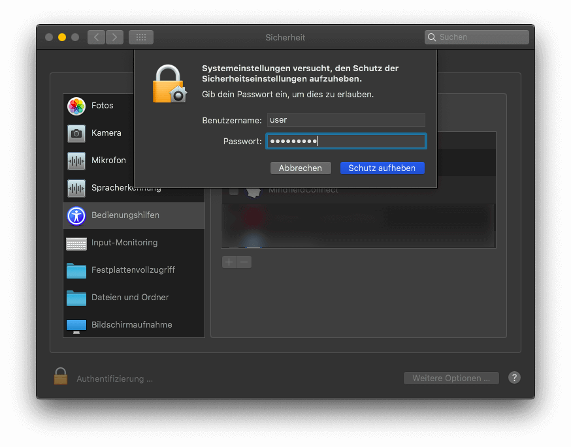Select the Bedienungshilfen accessibility icon

click(76, 215)
